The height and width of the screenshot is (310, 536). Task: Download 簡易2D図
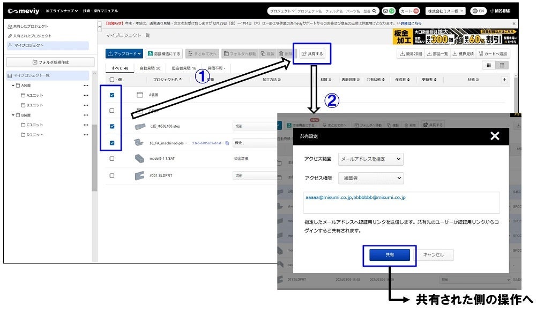(x=411, y=53)
